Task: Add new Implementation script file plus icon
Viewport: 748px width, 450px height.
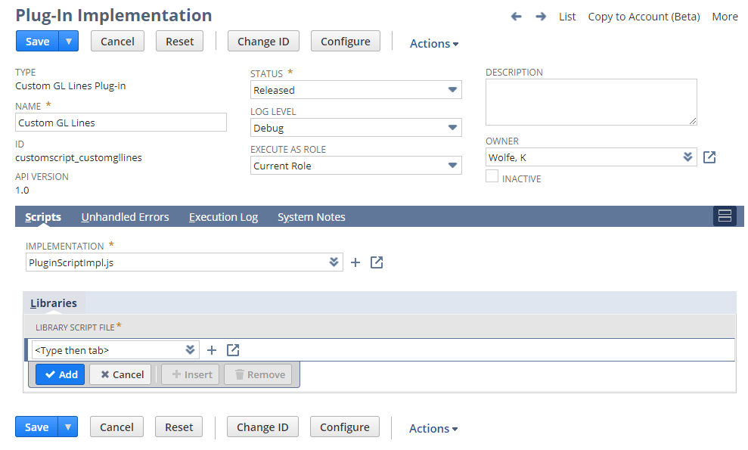Action: tap(355, 262)
